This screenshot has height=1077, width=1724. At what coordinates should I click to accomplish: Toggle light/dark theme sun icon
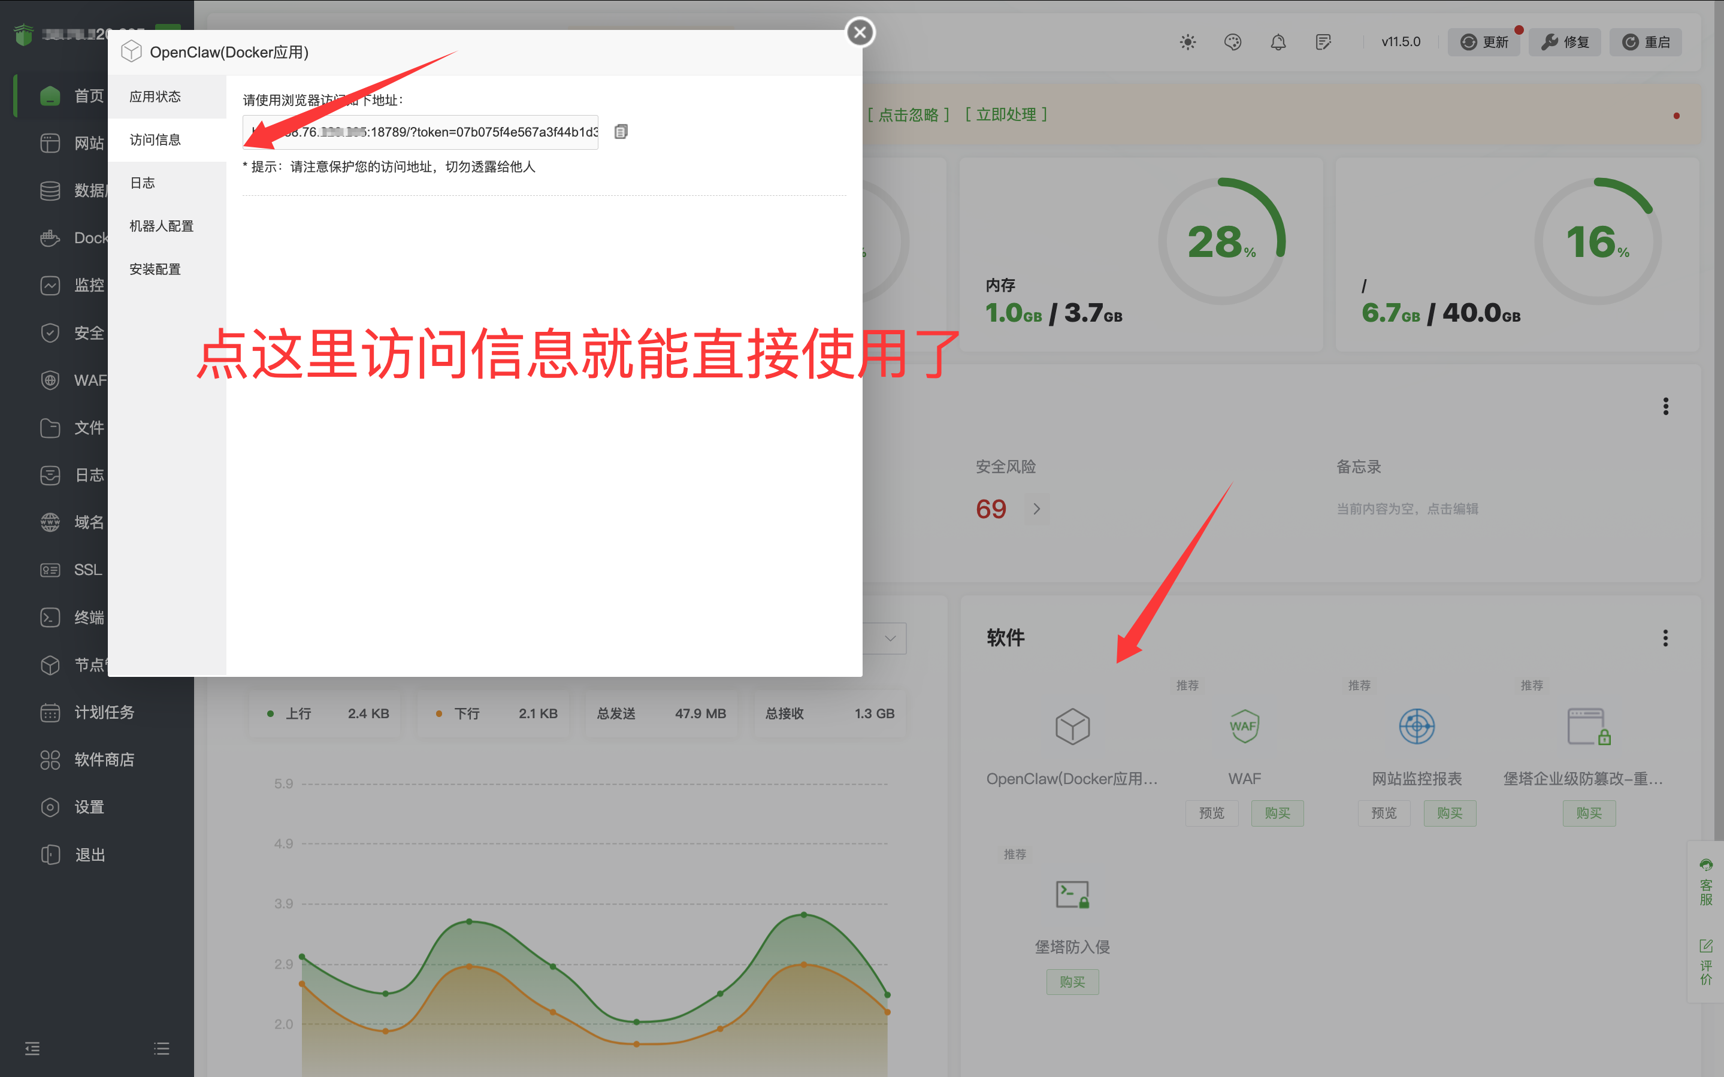1187,42
